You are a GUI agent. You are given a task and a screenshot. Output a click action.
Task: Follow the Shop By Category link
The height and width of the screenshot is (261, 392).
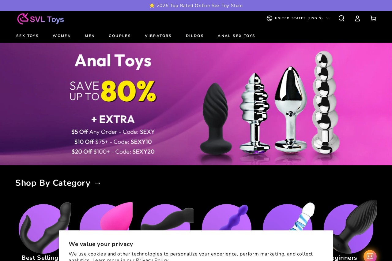(58, 183)
